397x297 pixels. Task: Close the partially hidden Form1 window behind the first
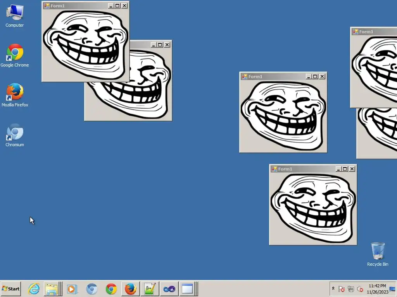[167, 45]
